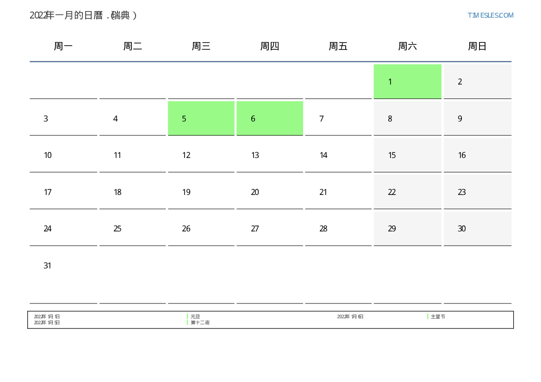
Task: Click the calendar title for January 2022
Action: tap(83, 15)
